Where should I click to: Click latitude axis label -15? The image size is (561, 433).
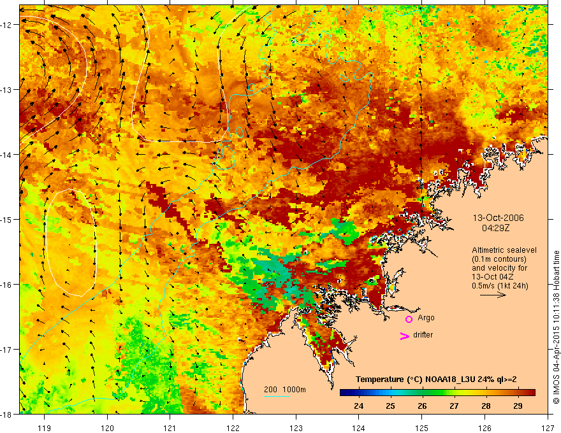6,219
